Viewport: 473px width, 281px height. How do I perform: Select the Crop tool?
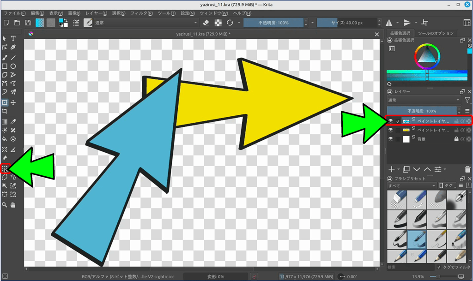pos(5,111)
